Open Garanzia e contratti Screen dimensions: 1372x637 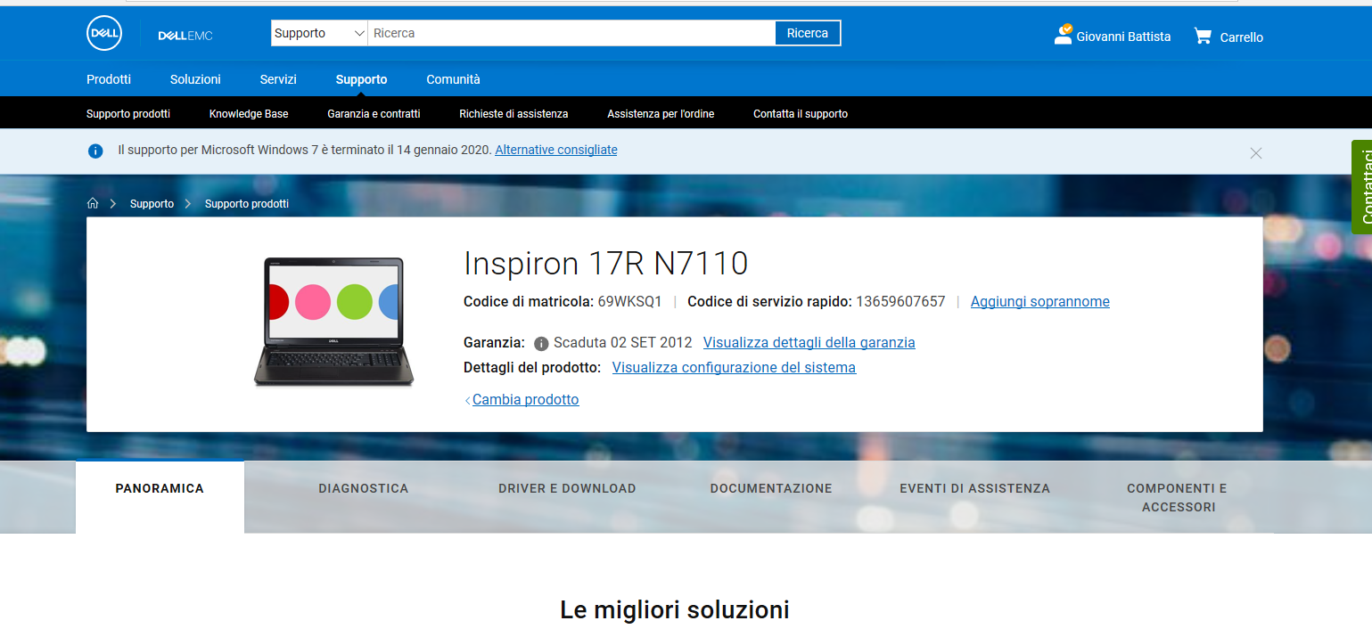[374, 114]
